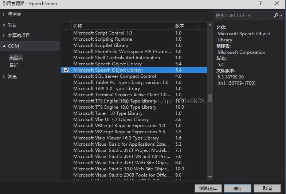286x194 pixels.
Task: Click the search magnifier icon
Action: (276, 16)
